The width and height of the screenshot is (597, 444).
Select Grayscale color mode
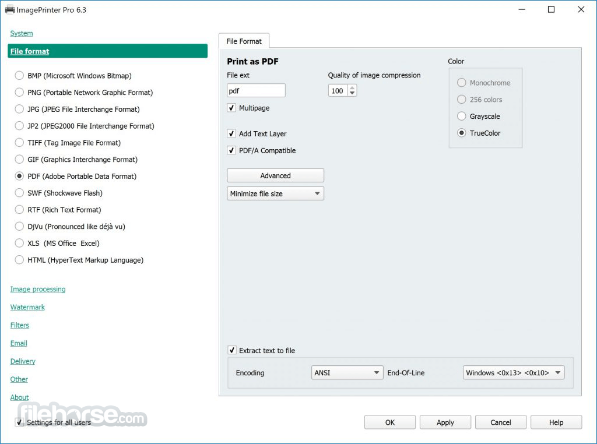coord(462,116)
